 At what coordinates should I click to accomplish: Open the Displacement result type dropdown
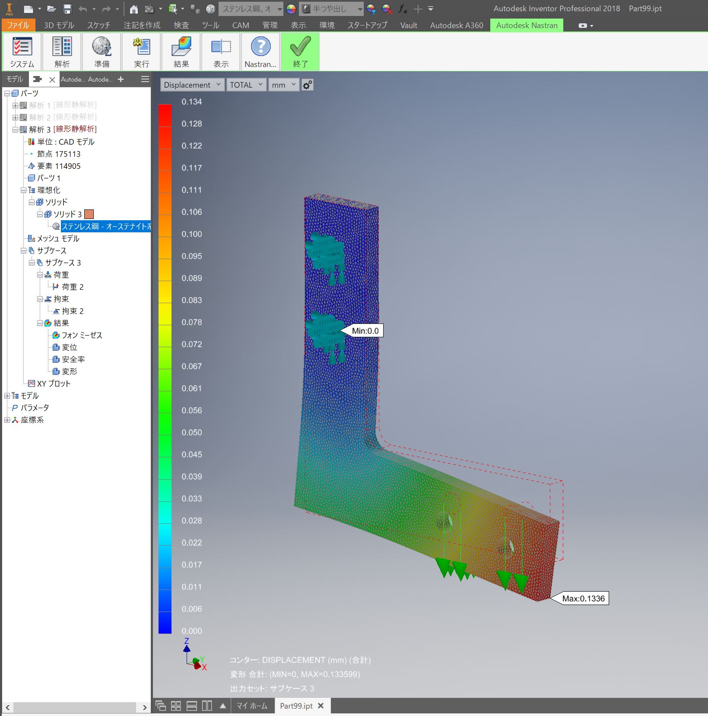coord(192,85)
